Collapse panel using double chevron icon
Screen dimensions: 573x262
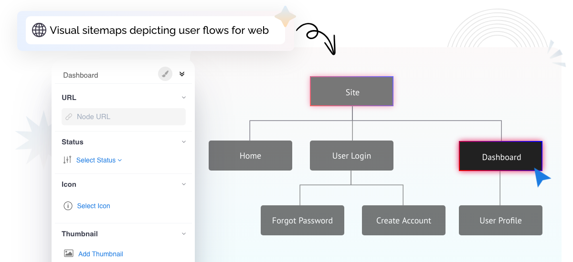point(182,74)
